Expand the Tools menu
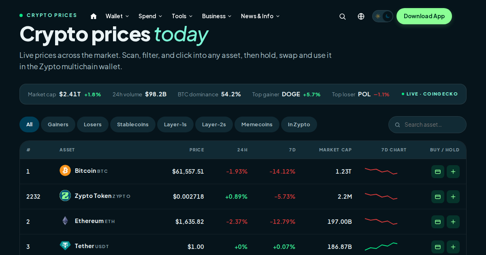 (182, 16)
